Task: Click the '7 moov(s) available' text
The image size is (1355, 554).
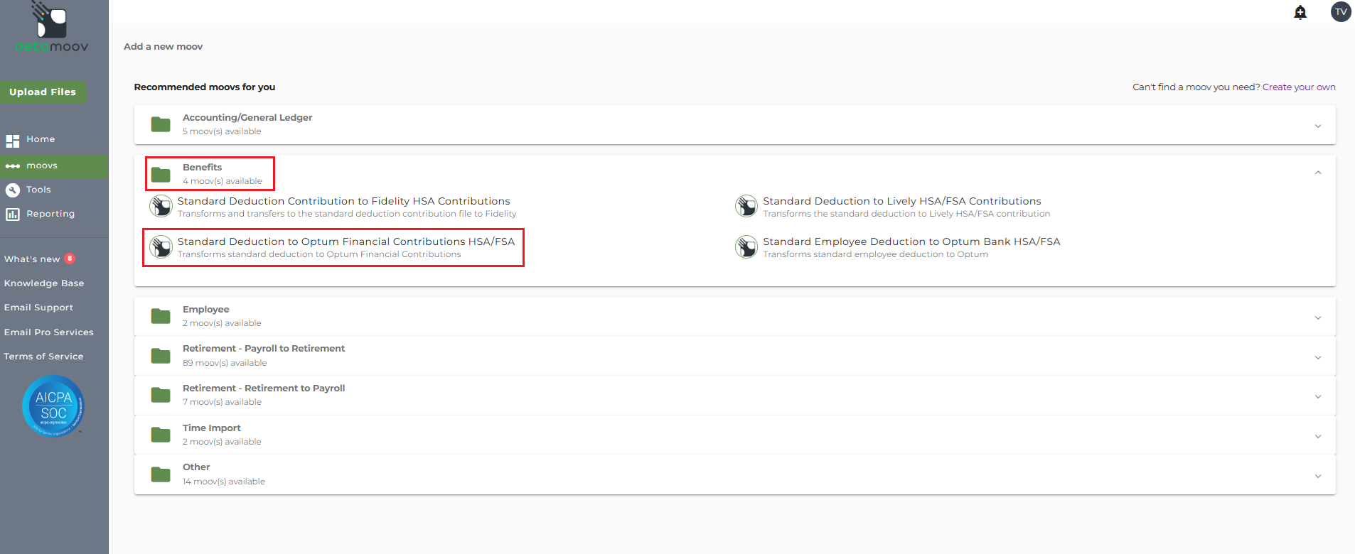Action: point(222,402)
